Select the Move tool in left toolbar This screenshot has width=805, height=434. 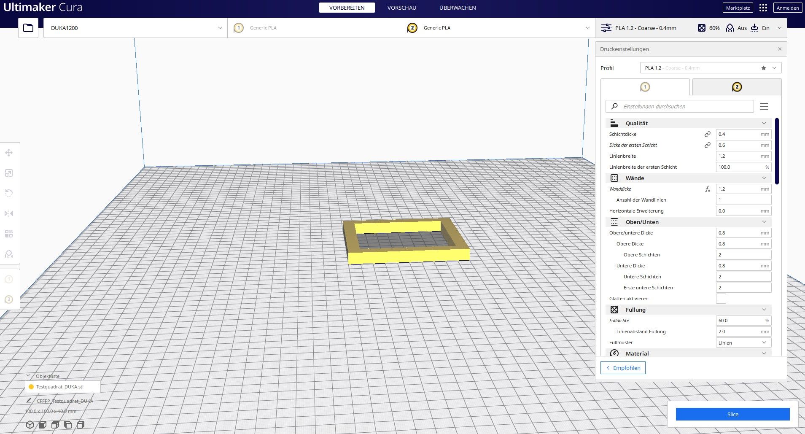click(x=9, y=153)
